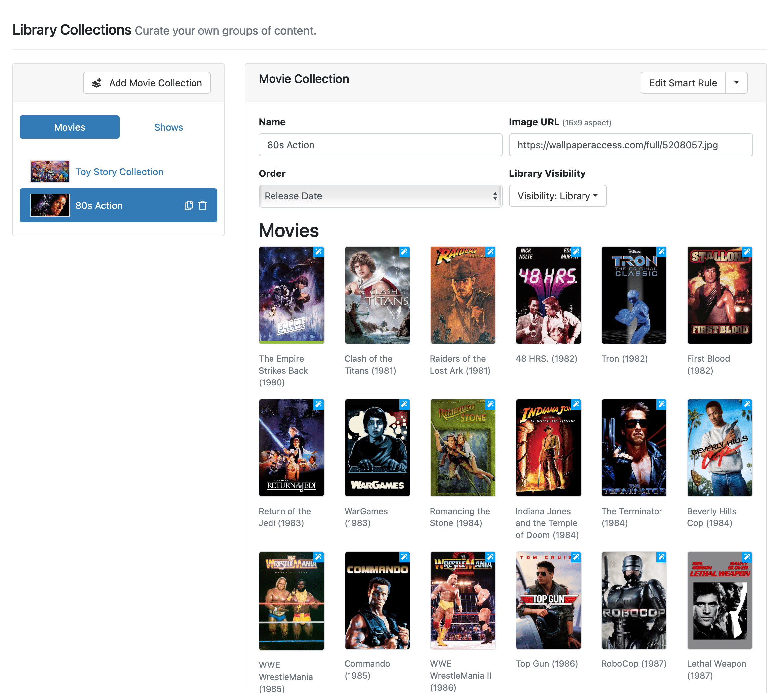The height and width of the screenshot is (693, 777).
Task: Open the edit icon on the Tron poster
Action: pos(661,252)
